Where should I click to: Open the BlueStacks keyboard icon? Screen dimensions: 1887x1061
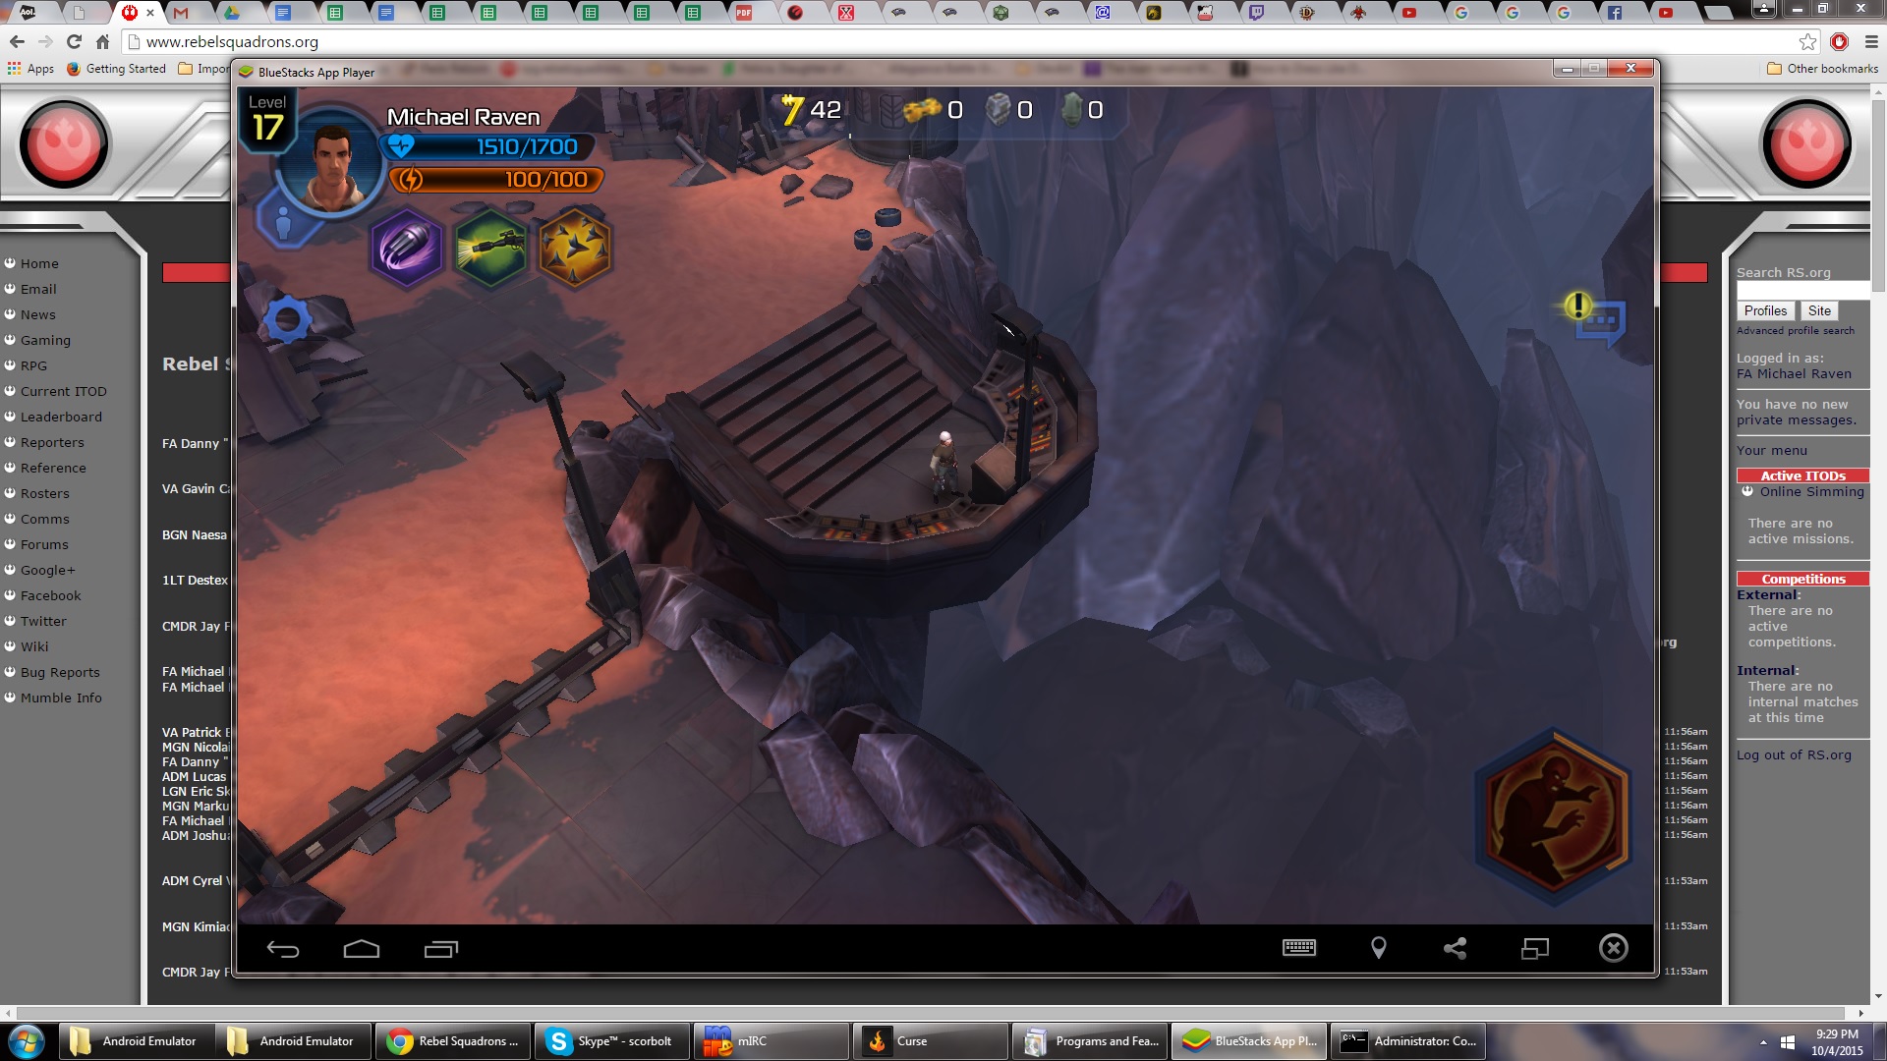(1298, 948)
